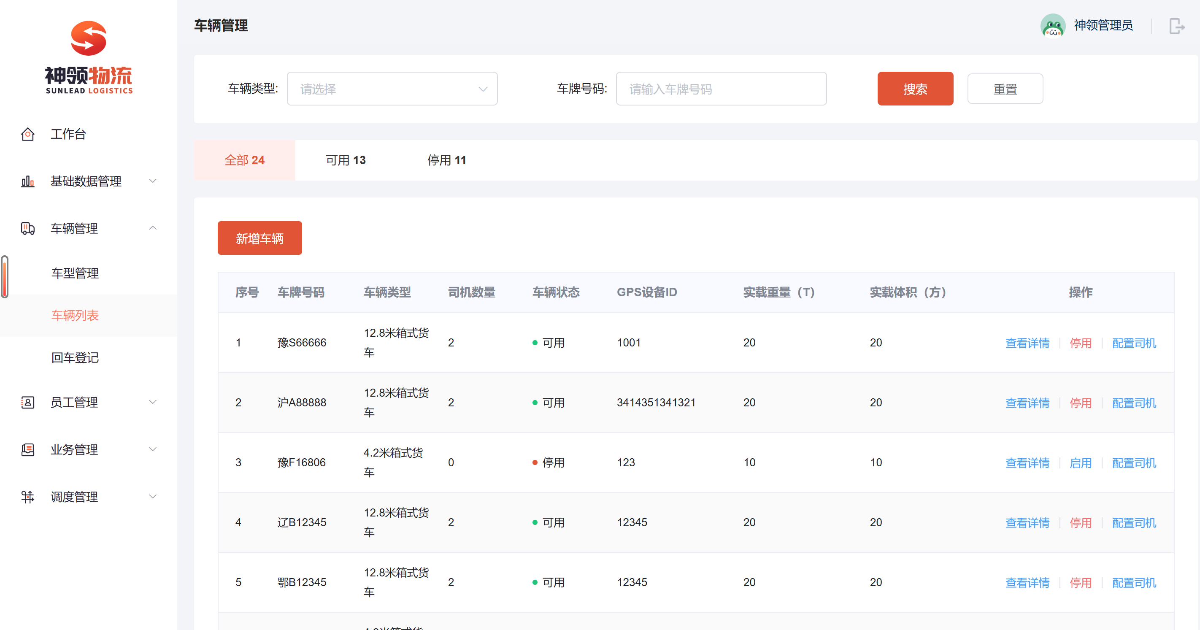Click GPS ID 3414351341321 cell
The width and height of the screenshot is (1200, 630).
click(x=656, y=403)
